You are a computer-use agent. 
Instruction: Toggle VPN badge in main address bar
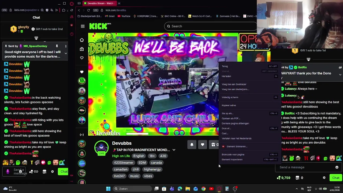click(x=96, y=10)
